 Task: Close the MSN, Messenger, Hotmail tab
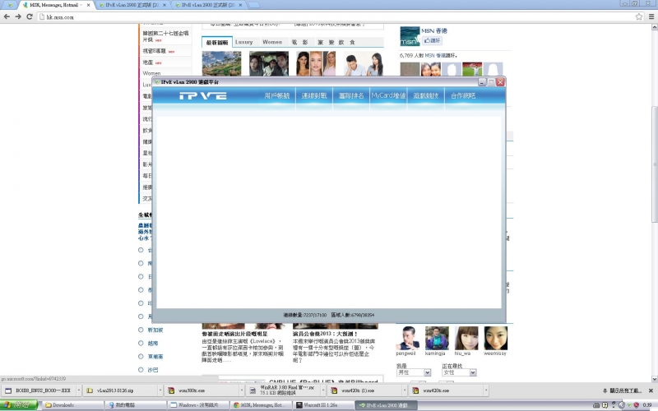point(88,5)
